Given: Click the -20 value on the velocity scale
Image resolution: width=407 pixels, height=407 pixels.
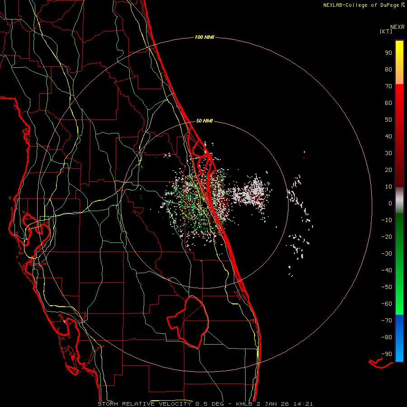Looking at the screenshot, I should (387, 237).
